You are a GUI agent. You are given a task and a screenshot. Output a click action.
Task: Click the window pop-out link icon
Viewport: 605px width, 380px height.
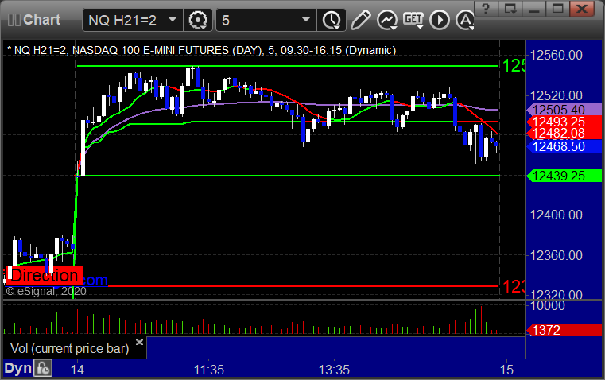[510, 9]
